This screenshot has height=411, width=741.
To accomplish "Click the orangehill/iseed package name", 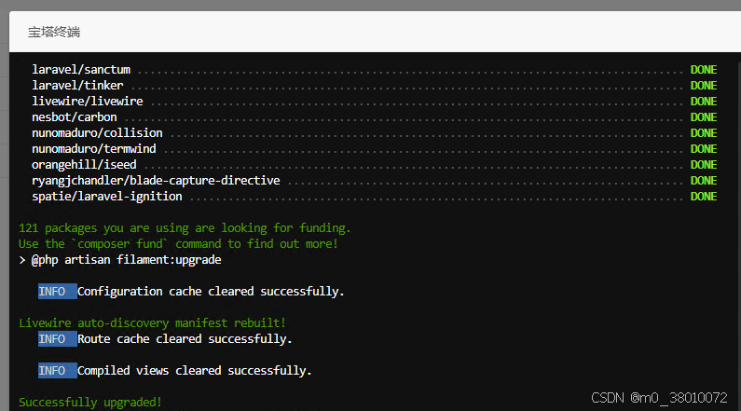I will 84,164.
